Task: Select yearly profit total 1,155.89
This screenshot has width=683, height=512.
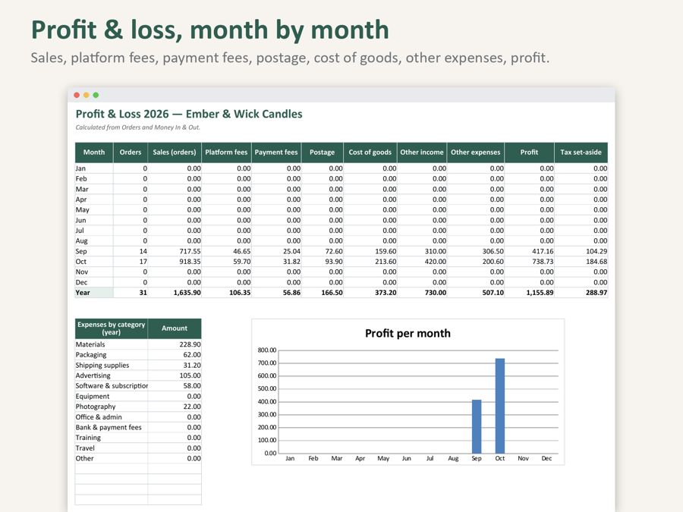Action: tap(529, 293)
